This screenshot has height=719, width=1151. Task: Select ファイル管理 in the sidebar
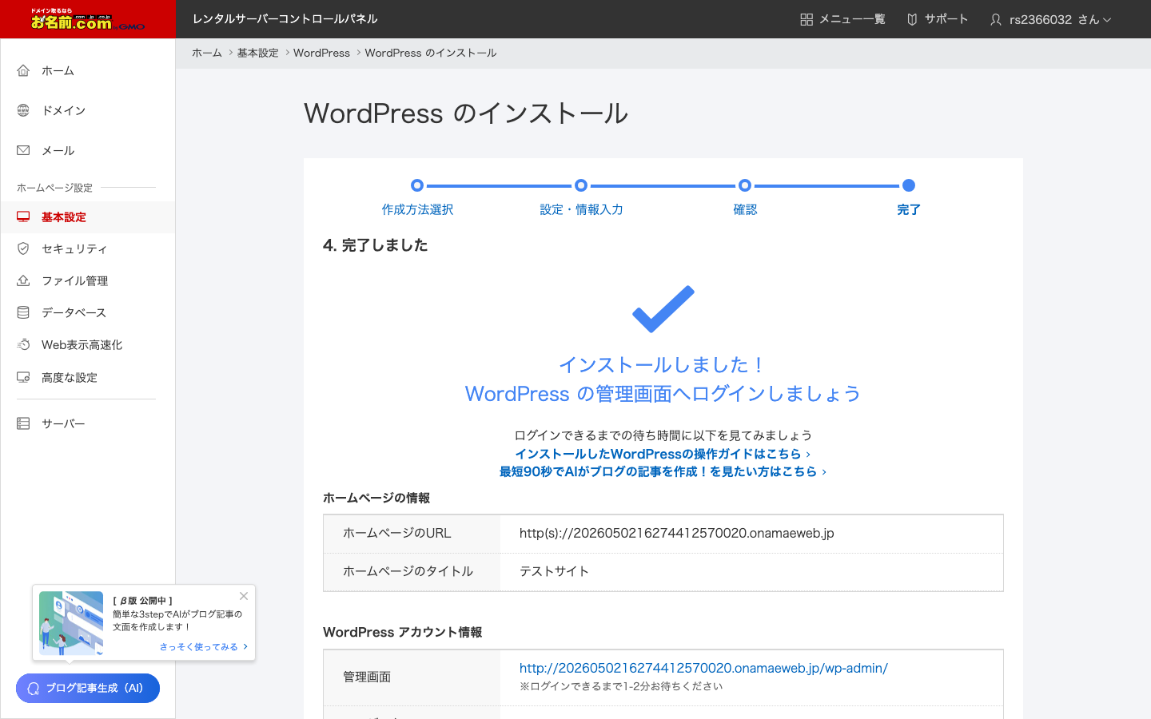(x=88, y=280)
